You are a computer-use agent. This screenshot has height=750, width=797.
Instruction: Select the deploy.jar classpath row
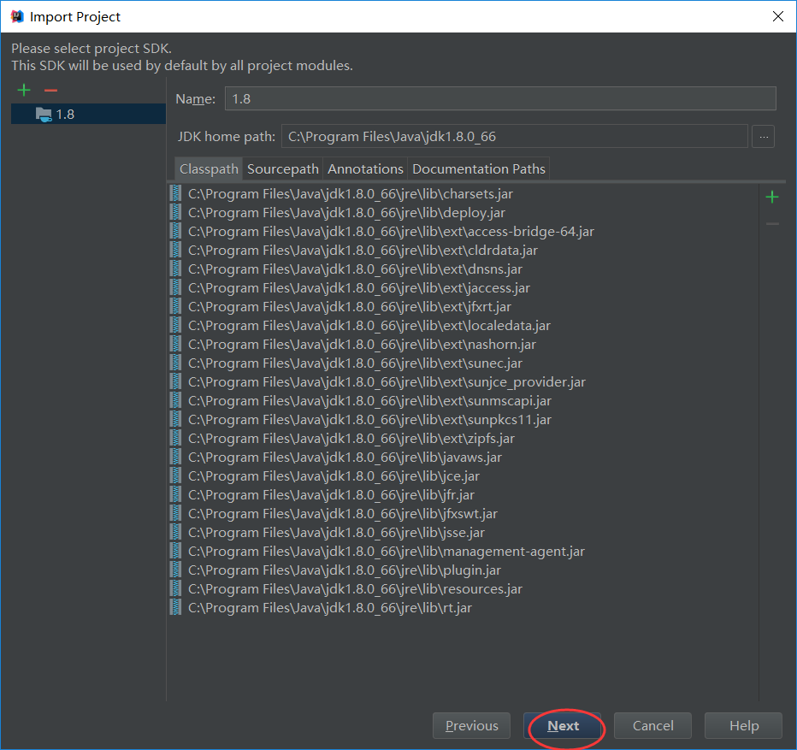click(x=463, y=213)
